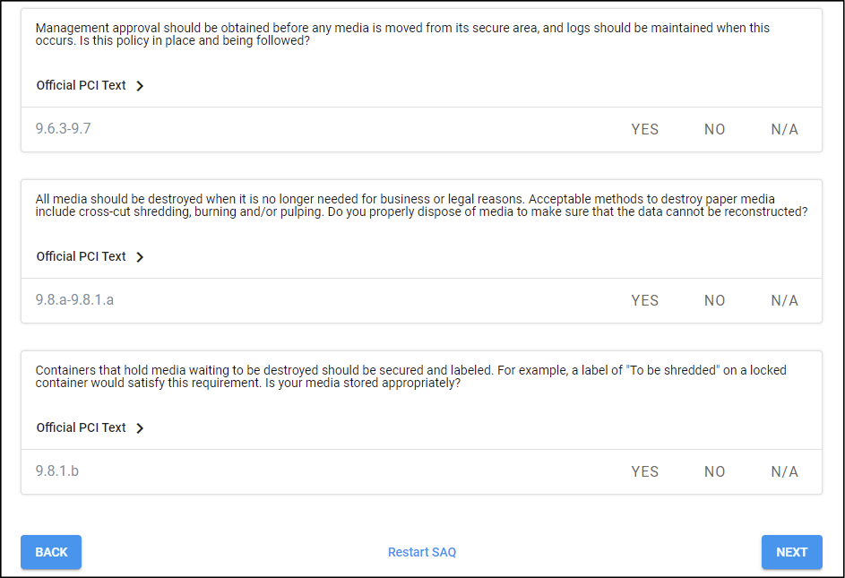Answer YES for media destruction requirement 9.8.a-9.8.1.a
The width and height of the screenshot is (845, 578).
(644, 300)
